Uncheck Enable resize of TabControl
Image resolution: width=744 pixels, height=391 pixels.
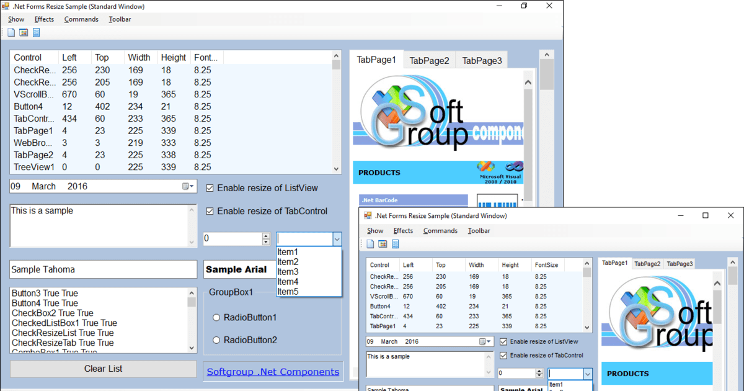coord(210,210)
